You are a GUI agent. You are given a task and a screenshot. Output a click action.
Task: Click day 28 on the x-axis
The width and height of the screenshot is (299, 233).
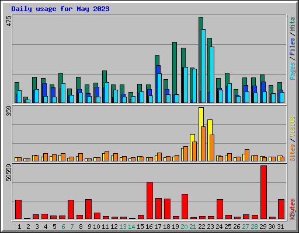click(254, 227)
